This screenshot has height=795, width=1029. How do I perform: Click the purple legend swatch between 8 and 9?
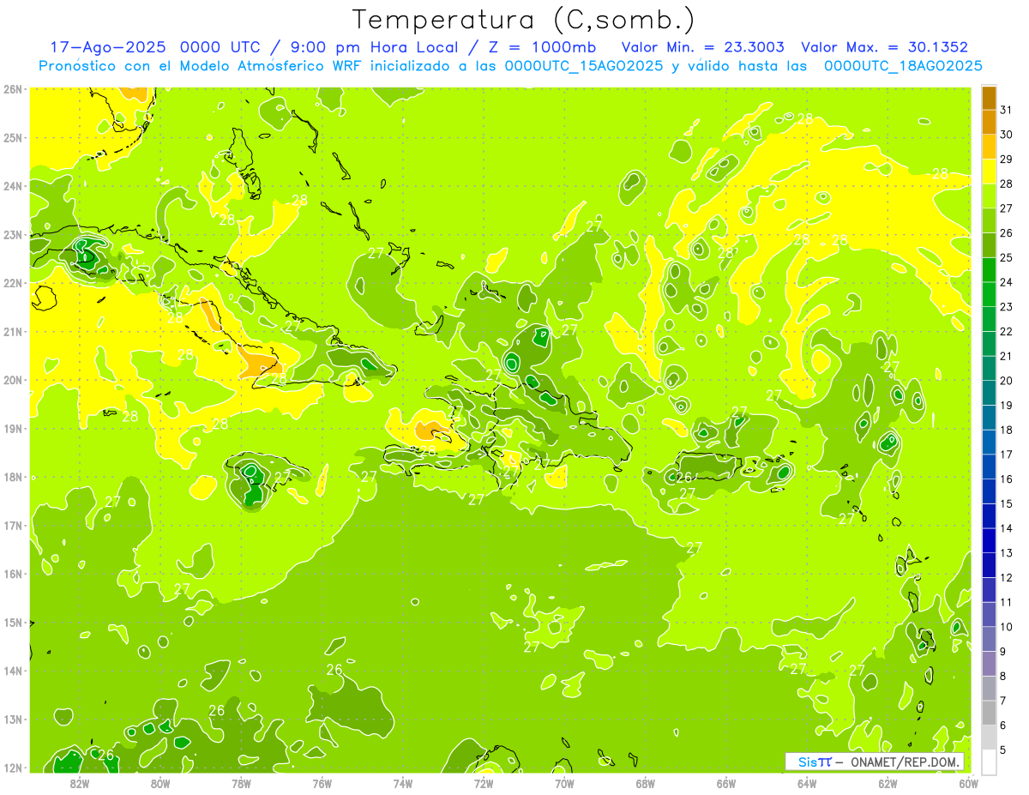tap(989, 664)
